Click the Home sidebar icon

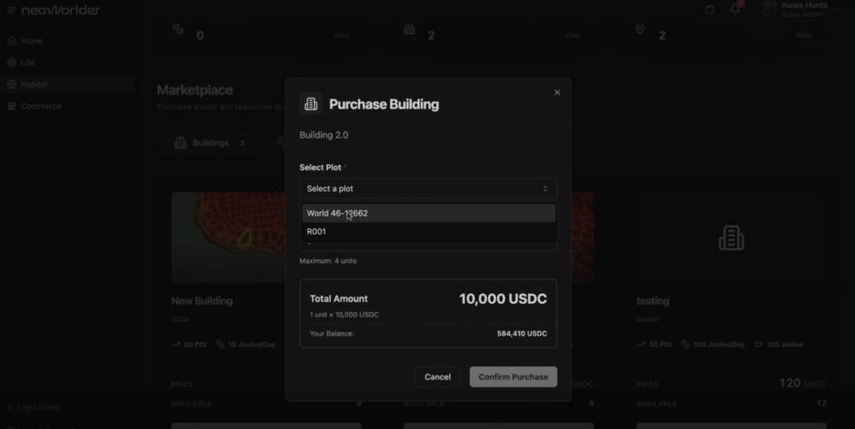(x=12, y=41)
